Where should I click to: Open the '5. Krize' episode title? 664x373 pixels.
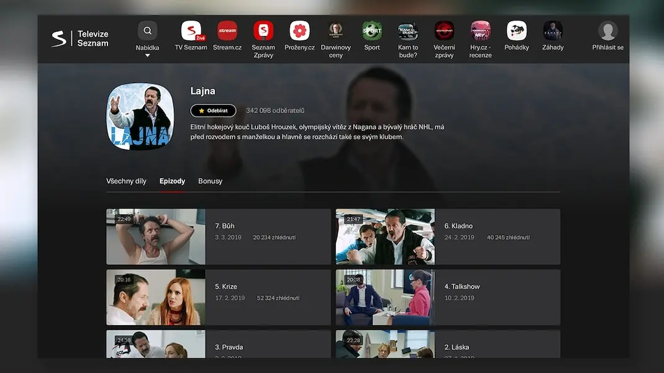(x=225, y=286)
